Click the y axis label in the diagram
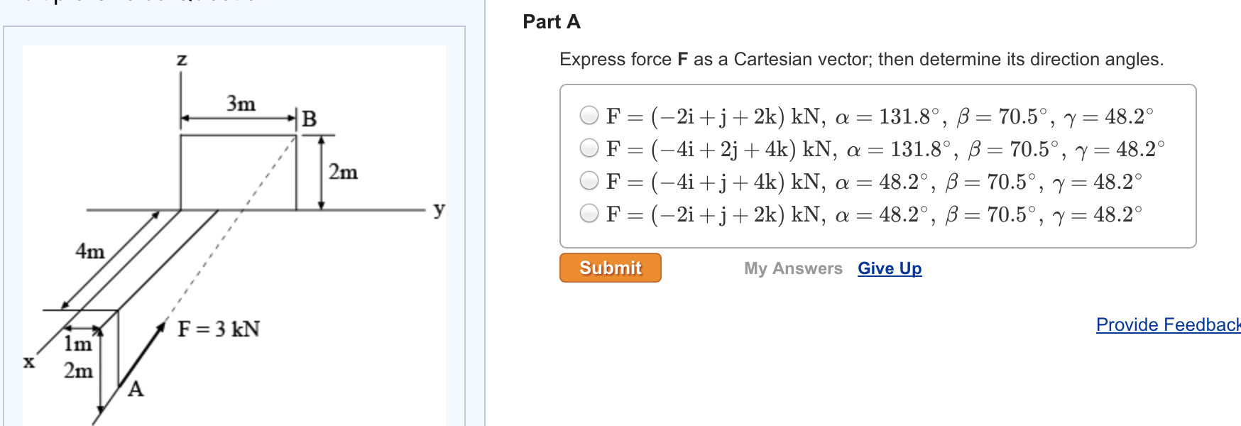Image resolution: width=1241 pixels, height=426 pixels. tap(439, 209)
